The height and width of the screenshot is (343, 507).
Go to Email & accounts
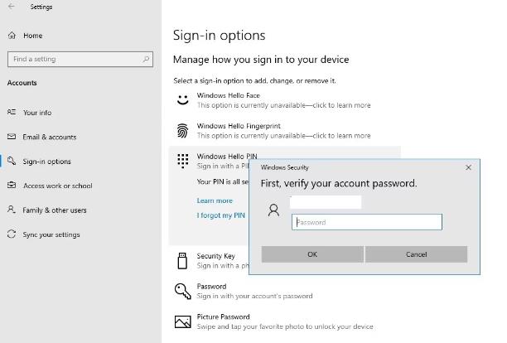pyautogui.click(x=50, y=137)
